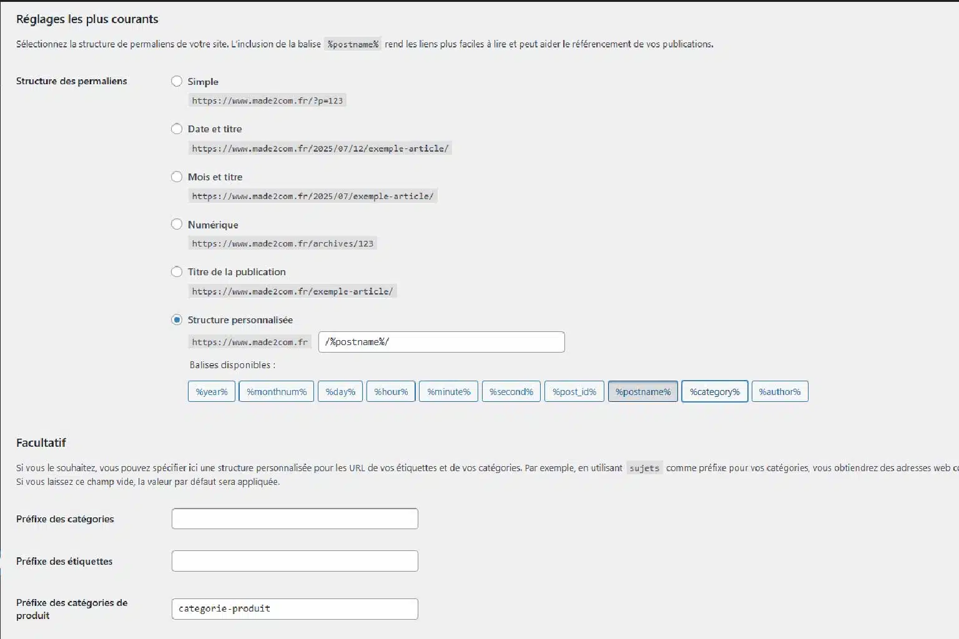Insert the %hour% tag
The height and width of the screenshot is (639, 959).
[391, 391]
